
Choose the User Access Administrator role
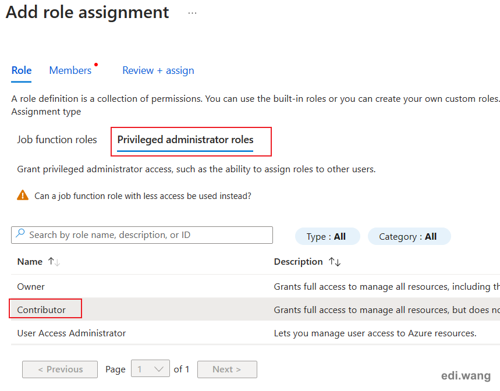point(72,333)
